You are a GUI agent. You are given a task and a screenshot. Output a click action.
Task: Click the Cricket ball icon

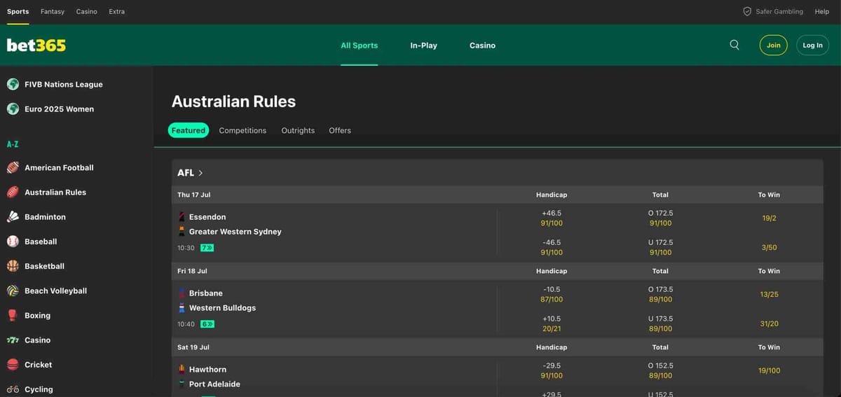coord(13,364)
